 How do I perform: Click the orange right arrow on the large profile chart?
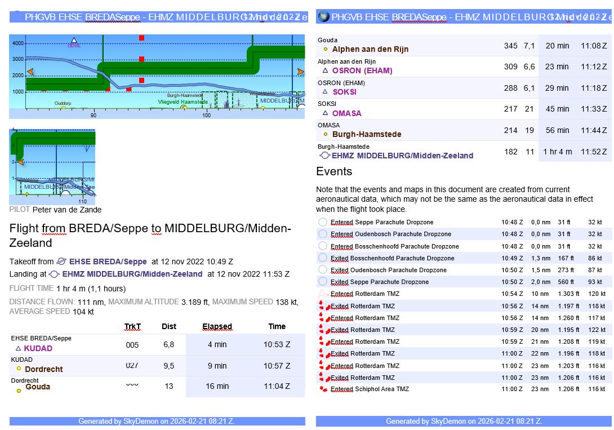300,72
